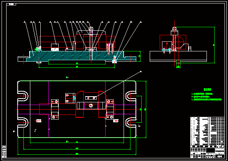Click the small label box at frame's top-left corner
The width and height of the screenshot is (228, 161).
click(11, 4)
